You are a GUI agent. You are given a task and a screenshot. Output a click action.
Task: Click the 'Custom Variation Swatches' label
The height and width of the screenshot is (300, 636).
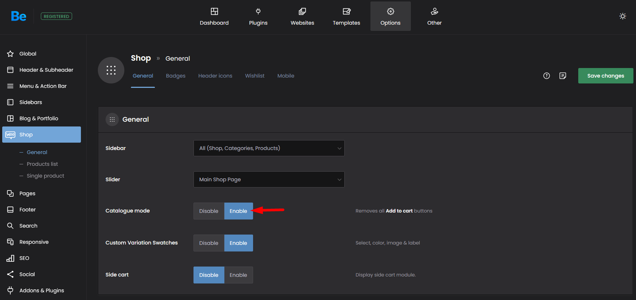pyautogui.click(x=142, y=243)
